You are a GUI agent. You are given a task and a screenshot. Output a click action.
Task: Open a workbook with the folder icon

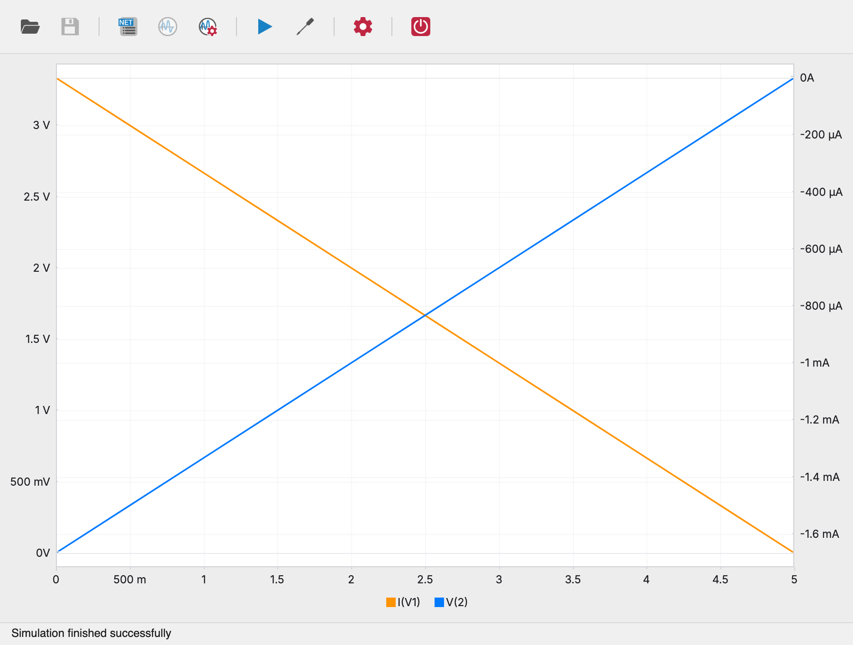pyautogui.click(x=30, y=27)
